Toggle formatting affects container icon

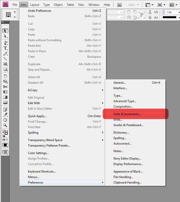tap(4, 140)
